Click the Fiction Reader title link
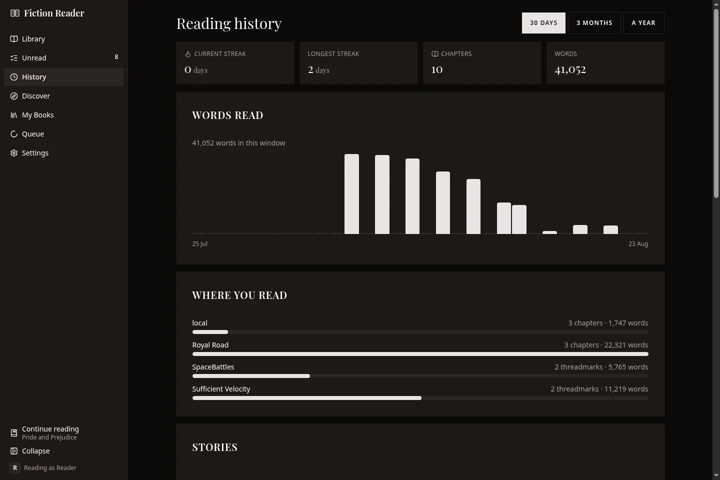The image size is (720, 480). pos(54,13)
